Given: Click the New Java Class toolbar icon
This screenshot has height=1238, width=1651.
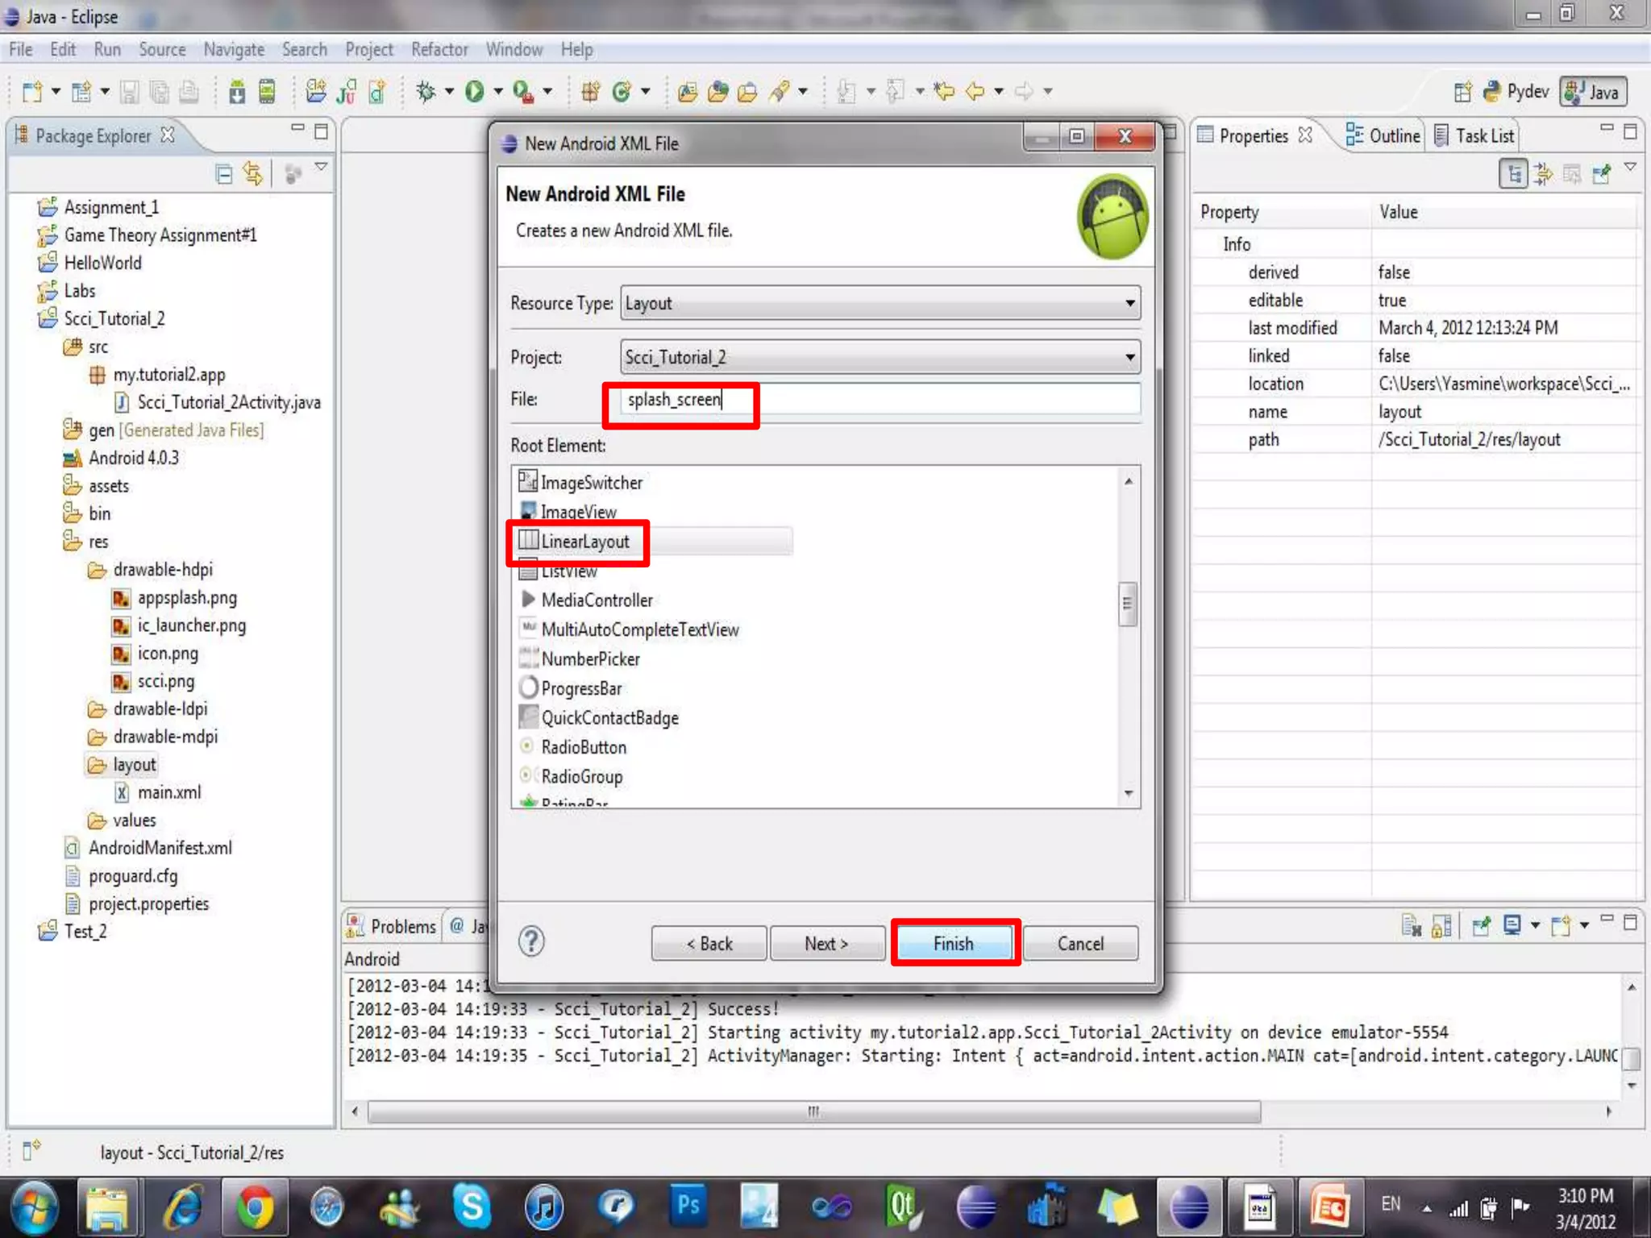Looking at the screenshot, I should point(621,92).
